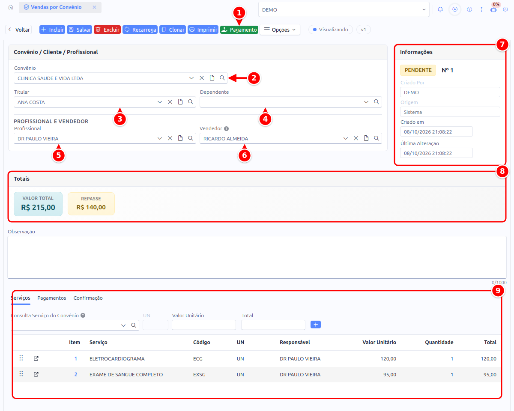Click the circular play icon in the header
This screenshot has height=411, width=514.
click(x=455, y=9)
